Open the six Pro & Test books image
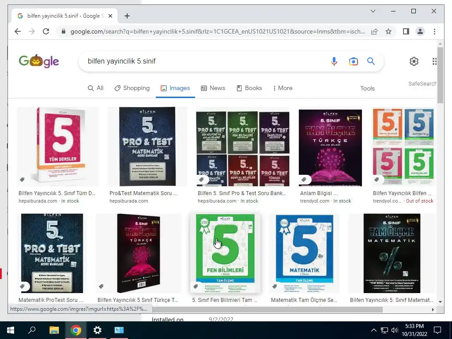 [243, 147]
